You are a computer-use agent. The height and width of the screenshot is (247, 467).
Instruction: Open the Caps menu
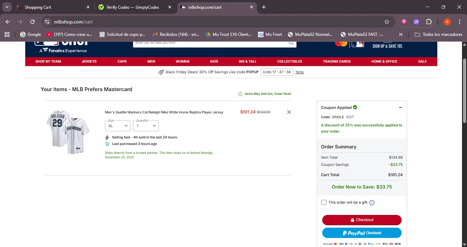tap(122, 61)
